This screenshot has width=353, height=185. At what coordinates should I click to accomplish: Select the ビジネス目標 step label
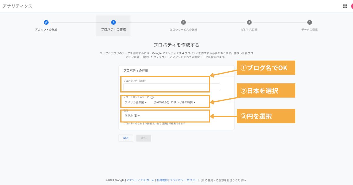pos(249,30)
